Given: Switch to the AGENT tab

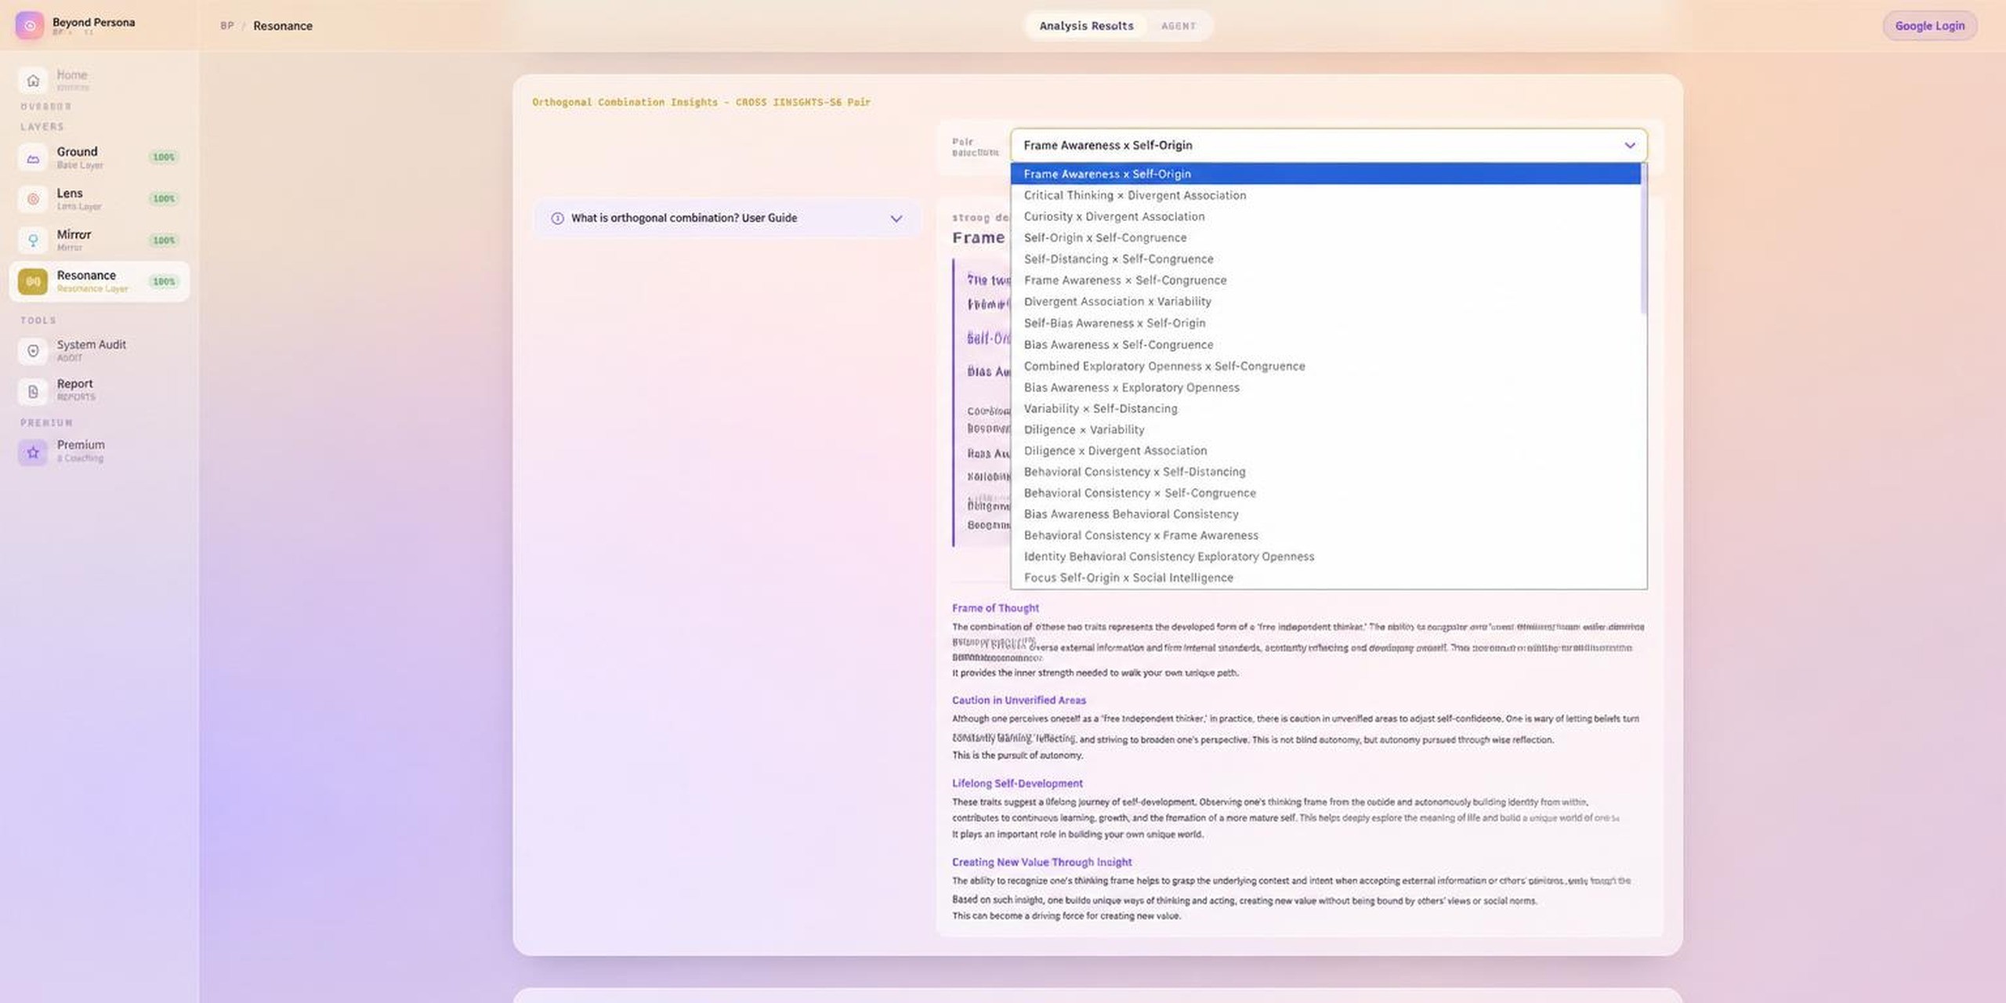Looking at the screenshot, I should click(1179, 26).
